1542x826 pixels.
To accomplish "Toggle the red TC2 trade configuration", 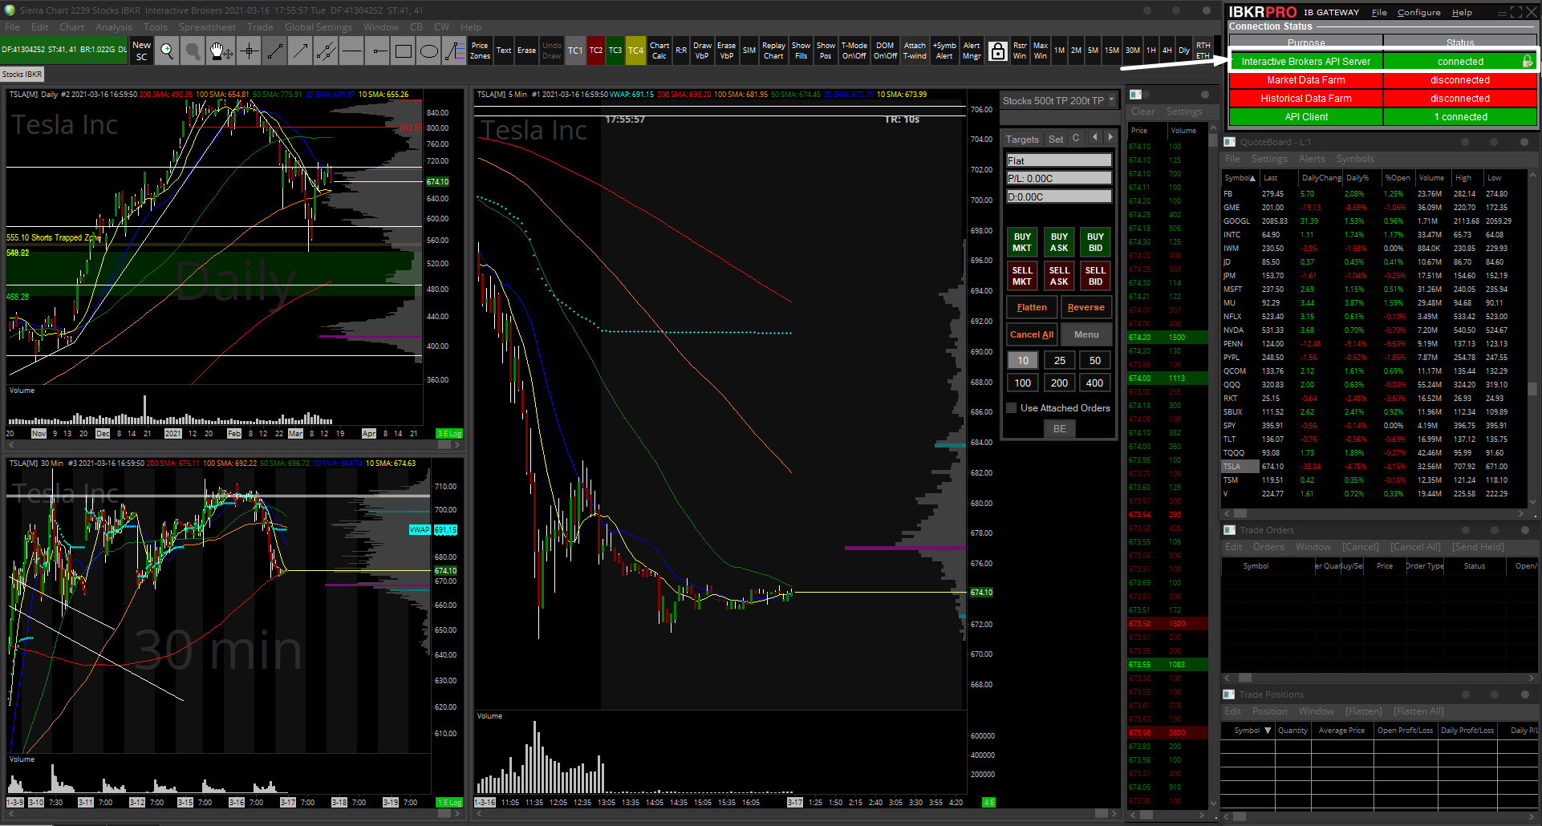I will click(x=595, y=51).
